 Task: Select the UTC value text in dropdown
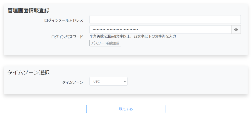click(x=96, y=82)
